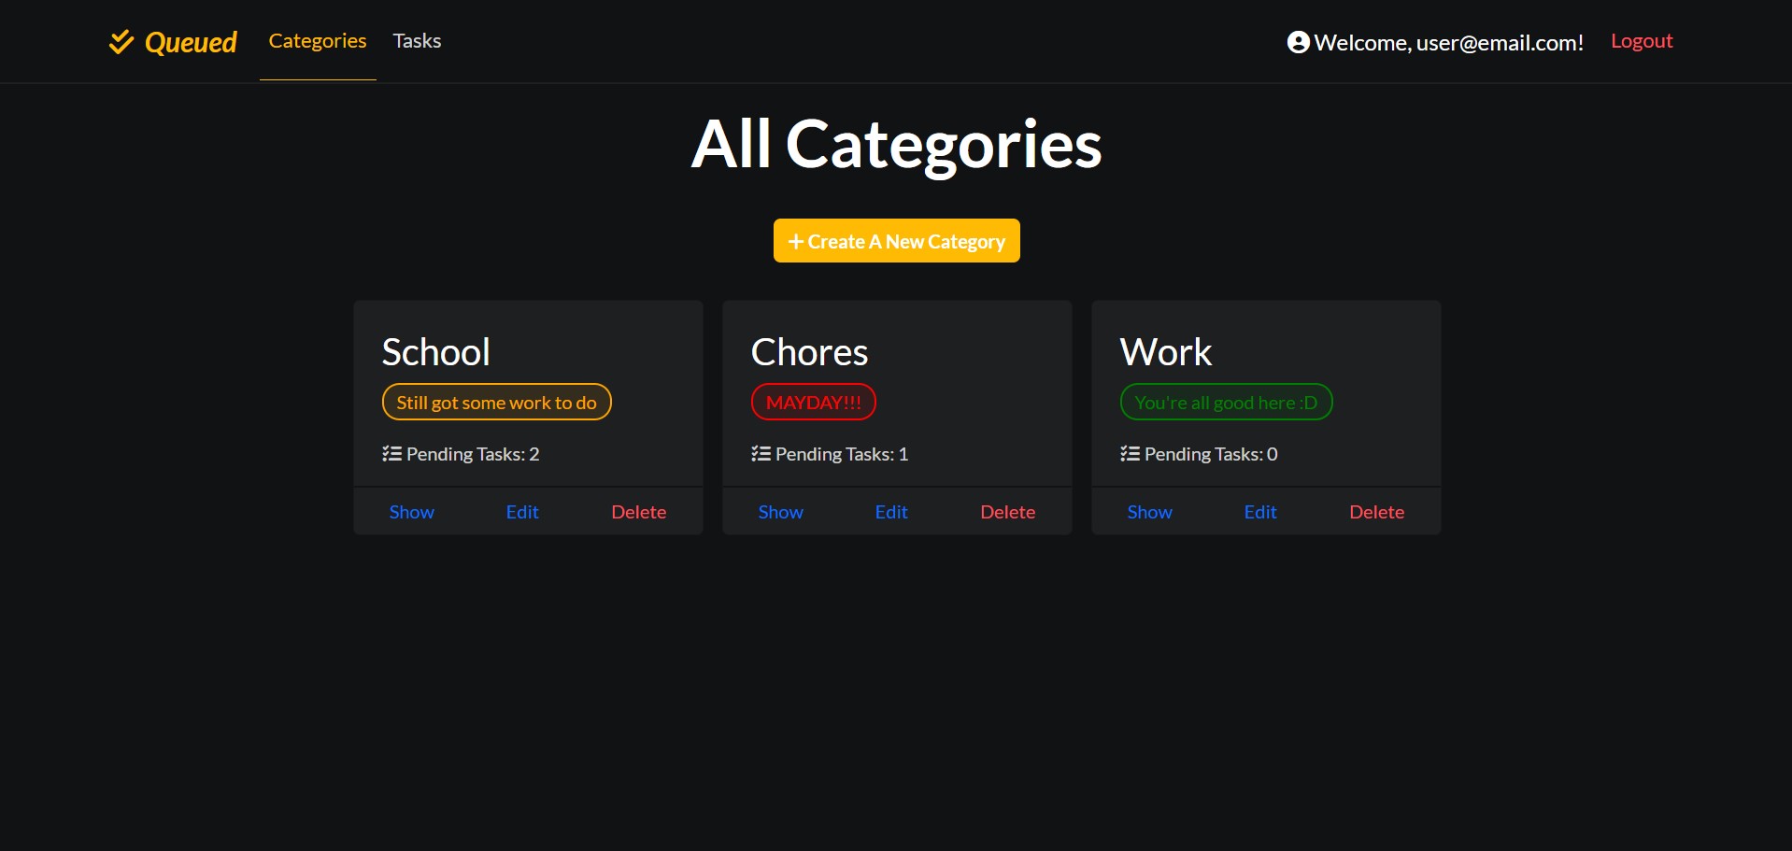Delete the Work category

click(1376, 511)
